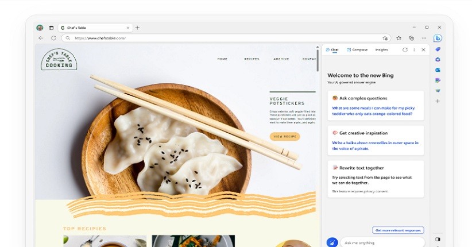
Task: Open the tab actions menu icon
Action: pos(52,28)
